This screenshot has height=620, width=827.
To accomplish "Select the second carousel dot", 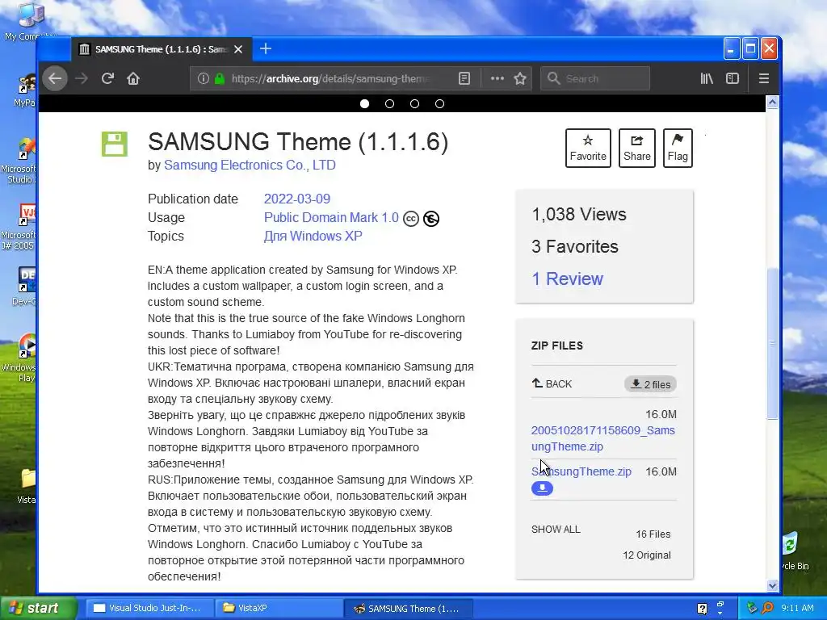I will 390,104.
